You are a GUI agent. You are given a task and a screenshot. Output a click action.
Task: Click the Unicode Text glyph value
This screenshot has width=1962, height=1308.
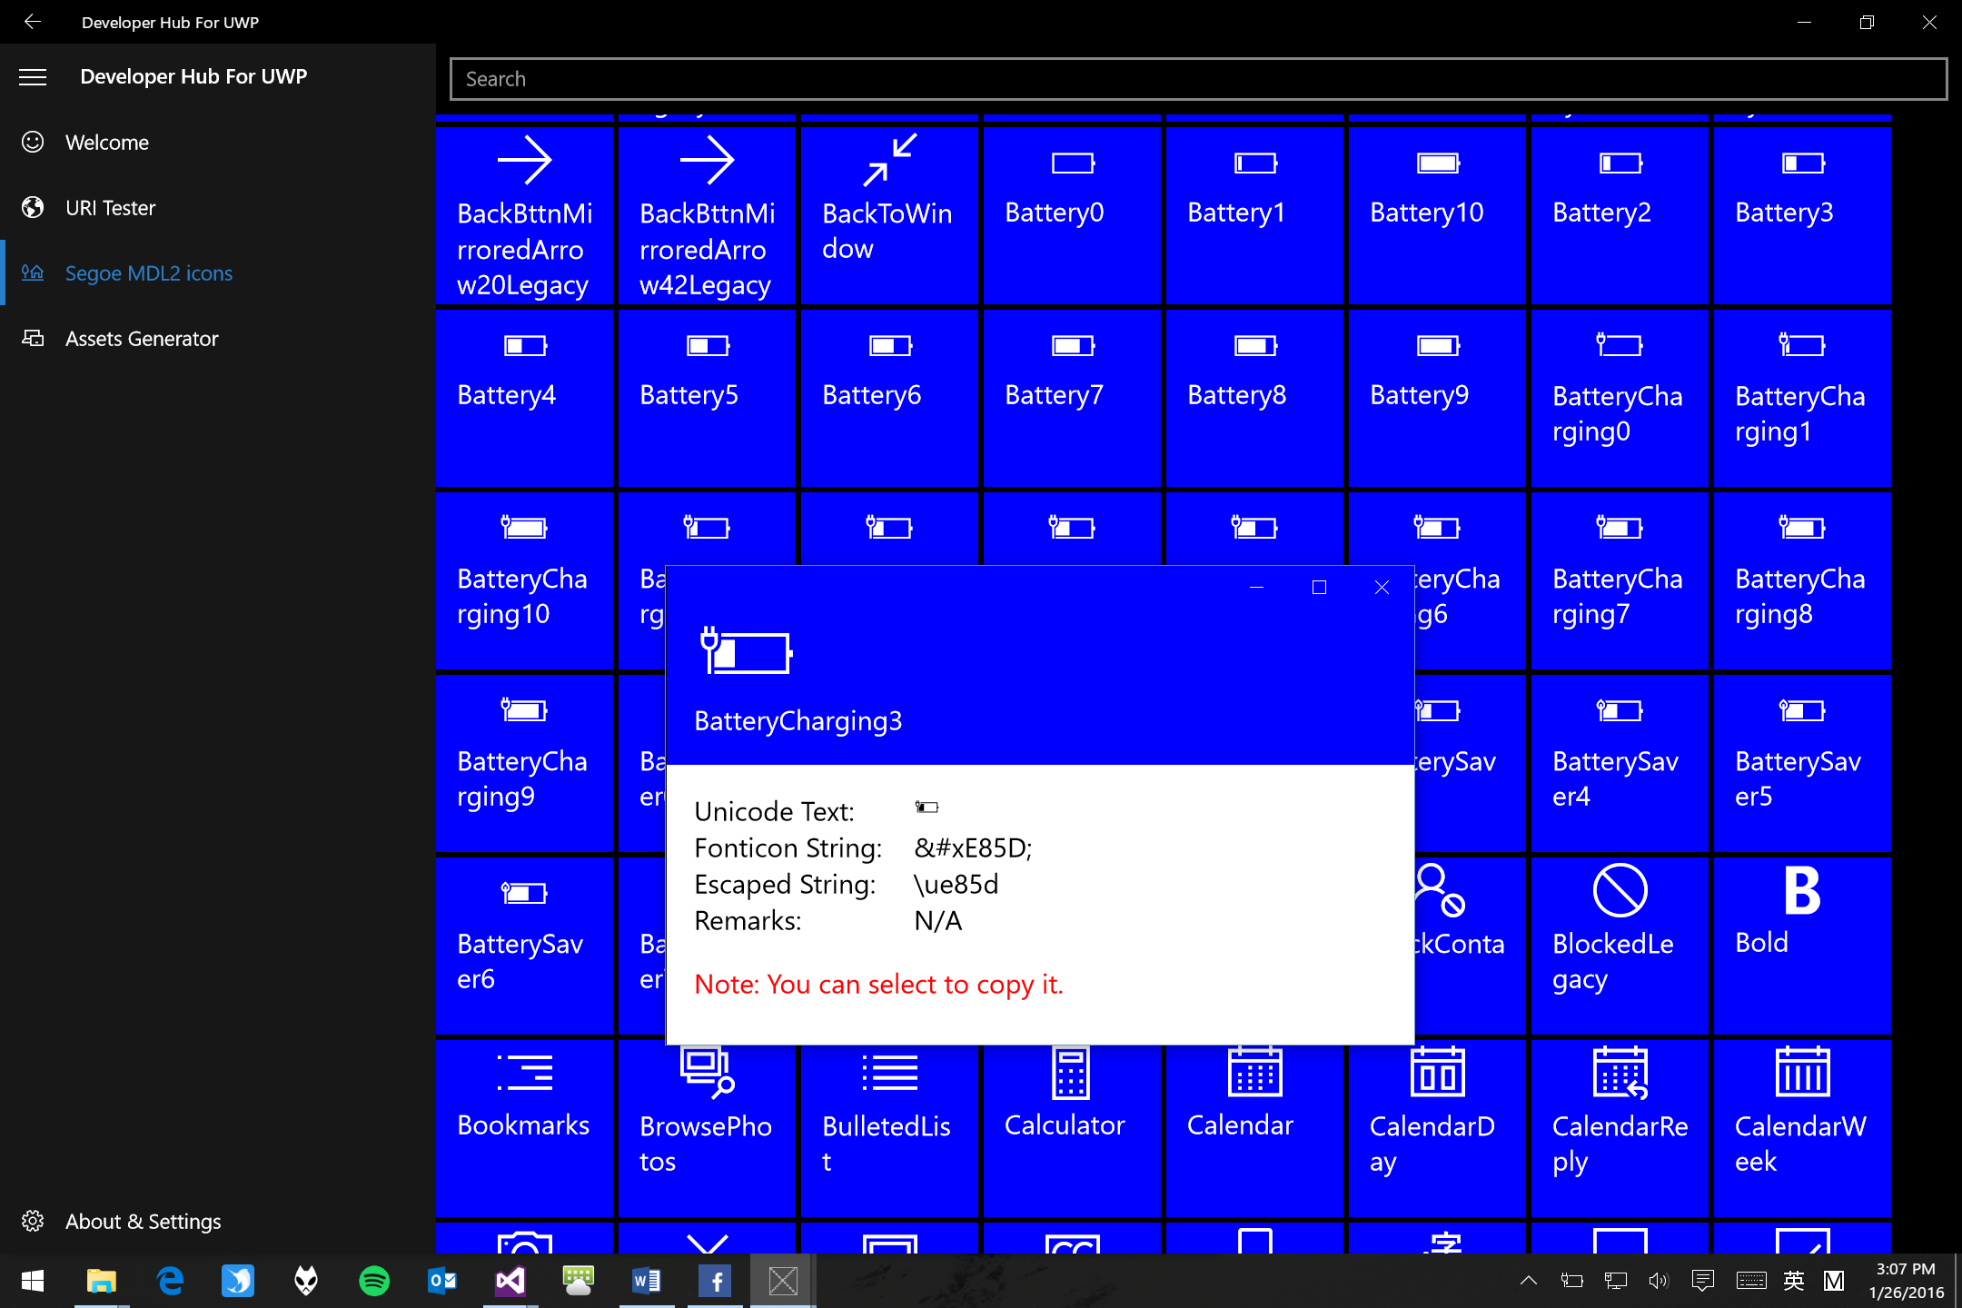[926, 808]
